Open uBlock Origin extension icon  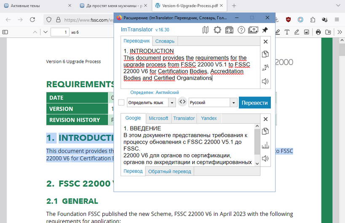pos(288,20)
